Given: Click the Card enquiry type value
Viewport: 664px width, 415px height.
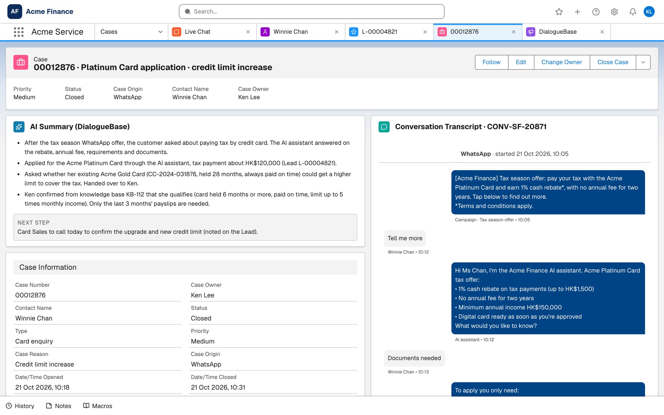Looking at the screenshot, I should pyautogui.click(x=34, y=341).
